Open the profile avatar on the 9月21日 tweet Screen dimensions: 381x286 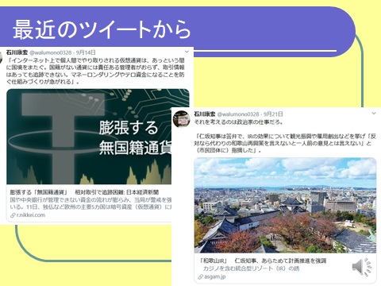pyautogui.click(x=181, y=119)
